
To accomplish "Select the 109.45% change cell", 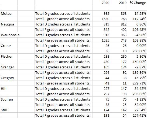I will pos(137,29).
